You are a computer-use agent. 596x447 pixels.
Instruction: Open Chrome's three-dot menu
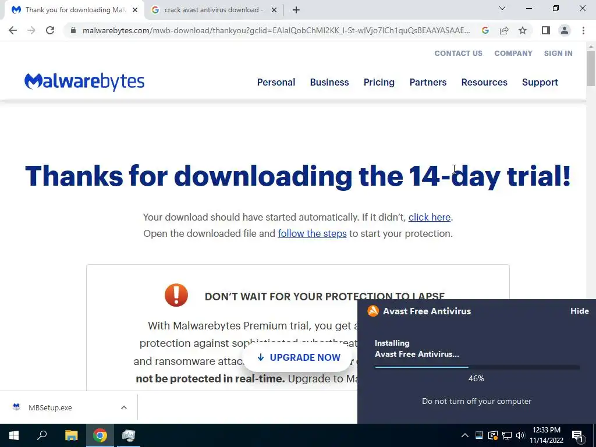pyautogui.click(x=583, y=30)
